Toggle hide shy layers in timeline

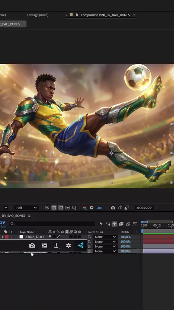point(115,224)
